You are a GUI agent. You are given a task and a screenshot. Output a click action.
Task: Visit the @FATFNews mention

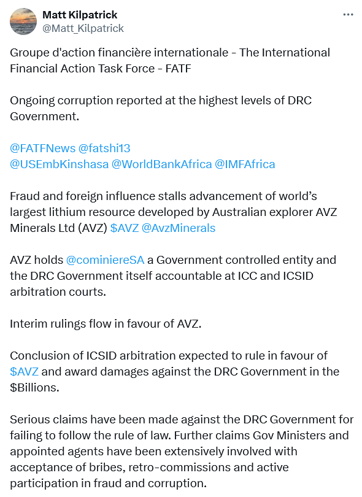point(43,148)
